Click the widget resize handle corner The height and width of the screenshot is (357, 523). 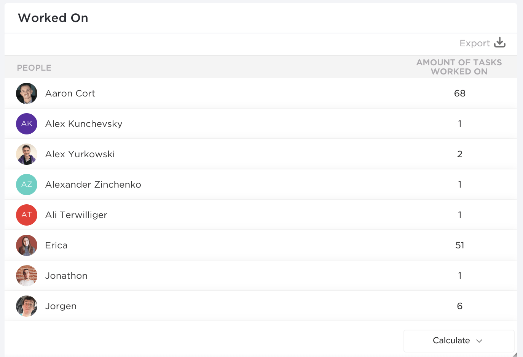515,355
